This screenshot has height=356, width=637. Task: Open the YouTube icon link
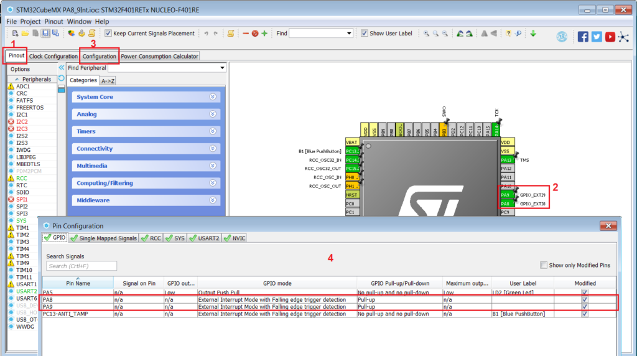[610, 37]
